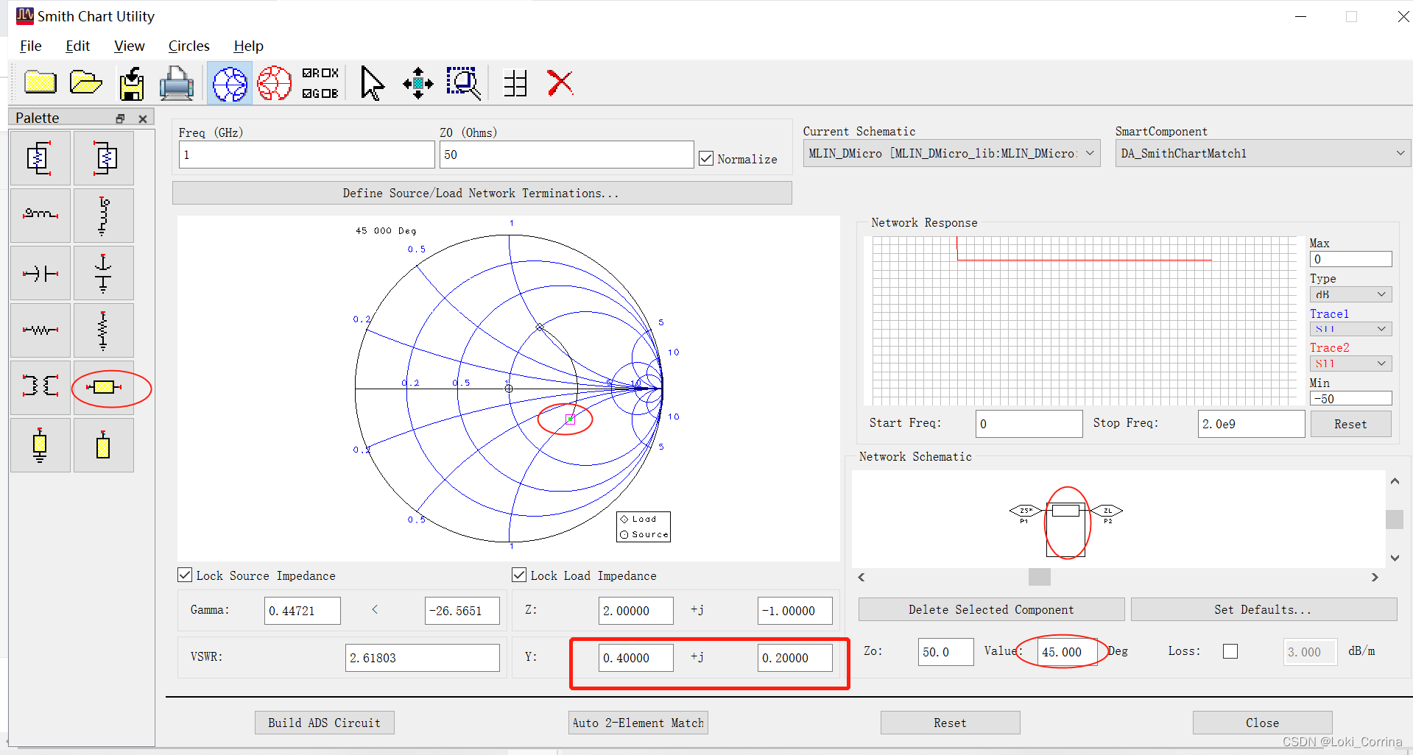Open the Current Schematic dropdown
1413x755 pixels.
(951, 153)
